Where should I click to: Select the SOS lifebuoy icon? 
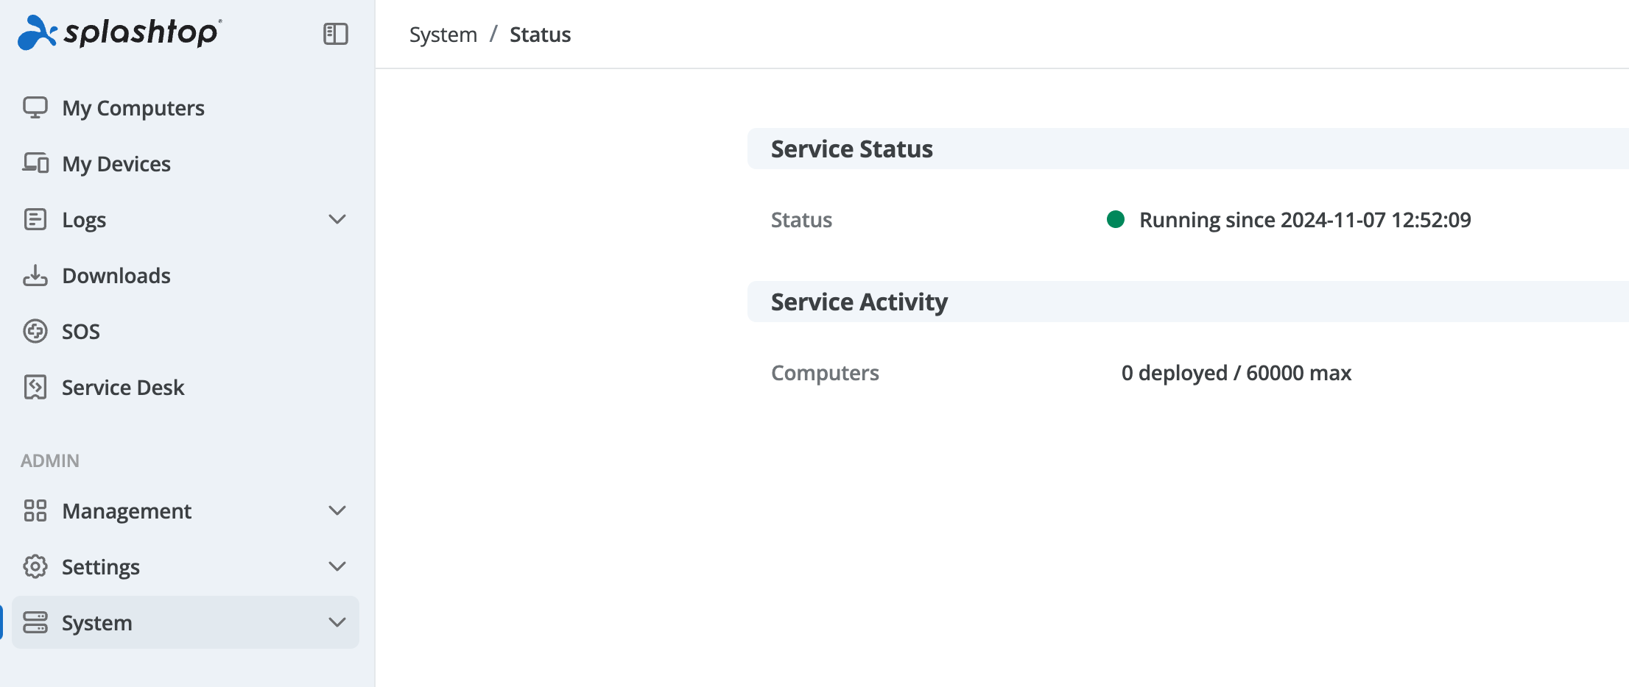35,331
